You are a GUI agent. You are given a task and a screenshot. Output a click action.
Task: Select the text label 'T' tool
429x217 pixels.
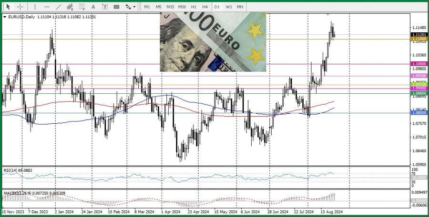coord(105,7)
